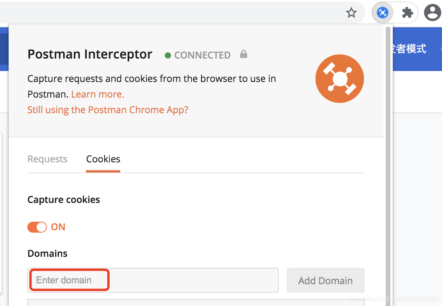Open the Chrome extensions puzzle menu

[x=408, y=12]
